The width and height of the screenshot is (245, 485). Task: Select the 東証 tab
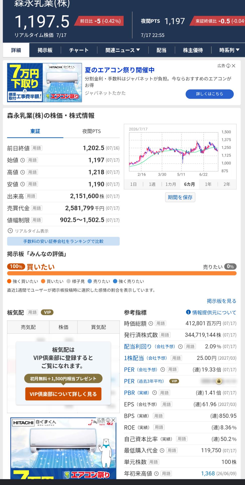pos(35,131)
